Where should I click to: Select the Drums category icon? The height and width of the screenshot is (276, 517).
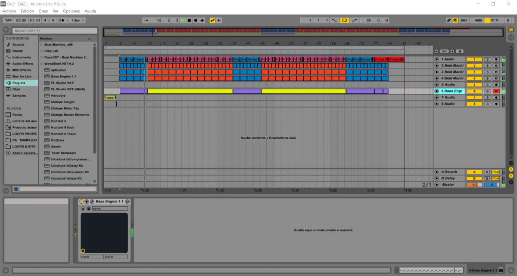tap(8, 51)
